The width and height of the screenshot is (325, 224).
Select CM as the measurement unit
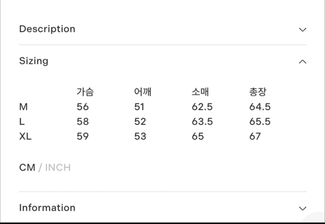[27, 167]
